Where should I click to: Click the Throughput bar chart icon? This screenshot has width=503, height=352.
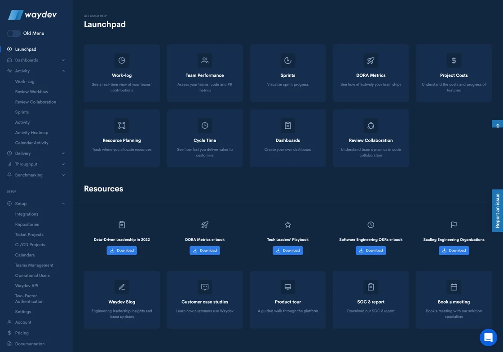(x=9, y=164)
